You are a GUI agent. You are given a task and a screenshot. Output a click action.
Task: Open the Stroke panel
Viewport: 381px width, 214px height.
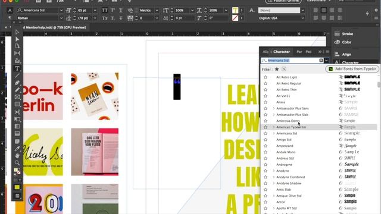tap(344, 34)
